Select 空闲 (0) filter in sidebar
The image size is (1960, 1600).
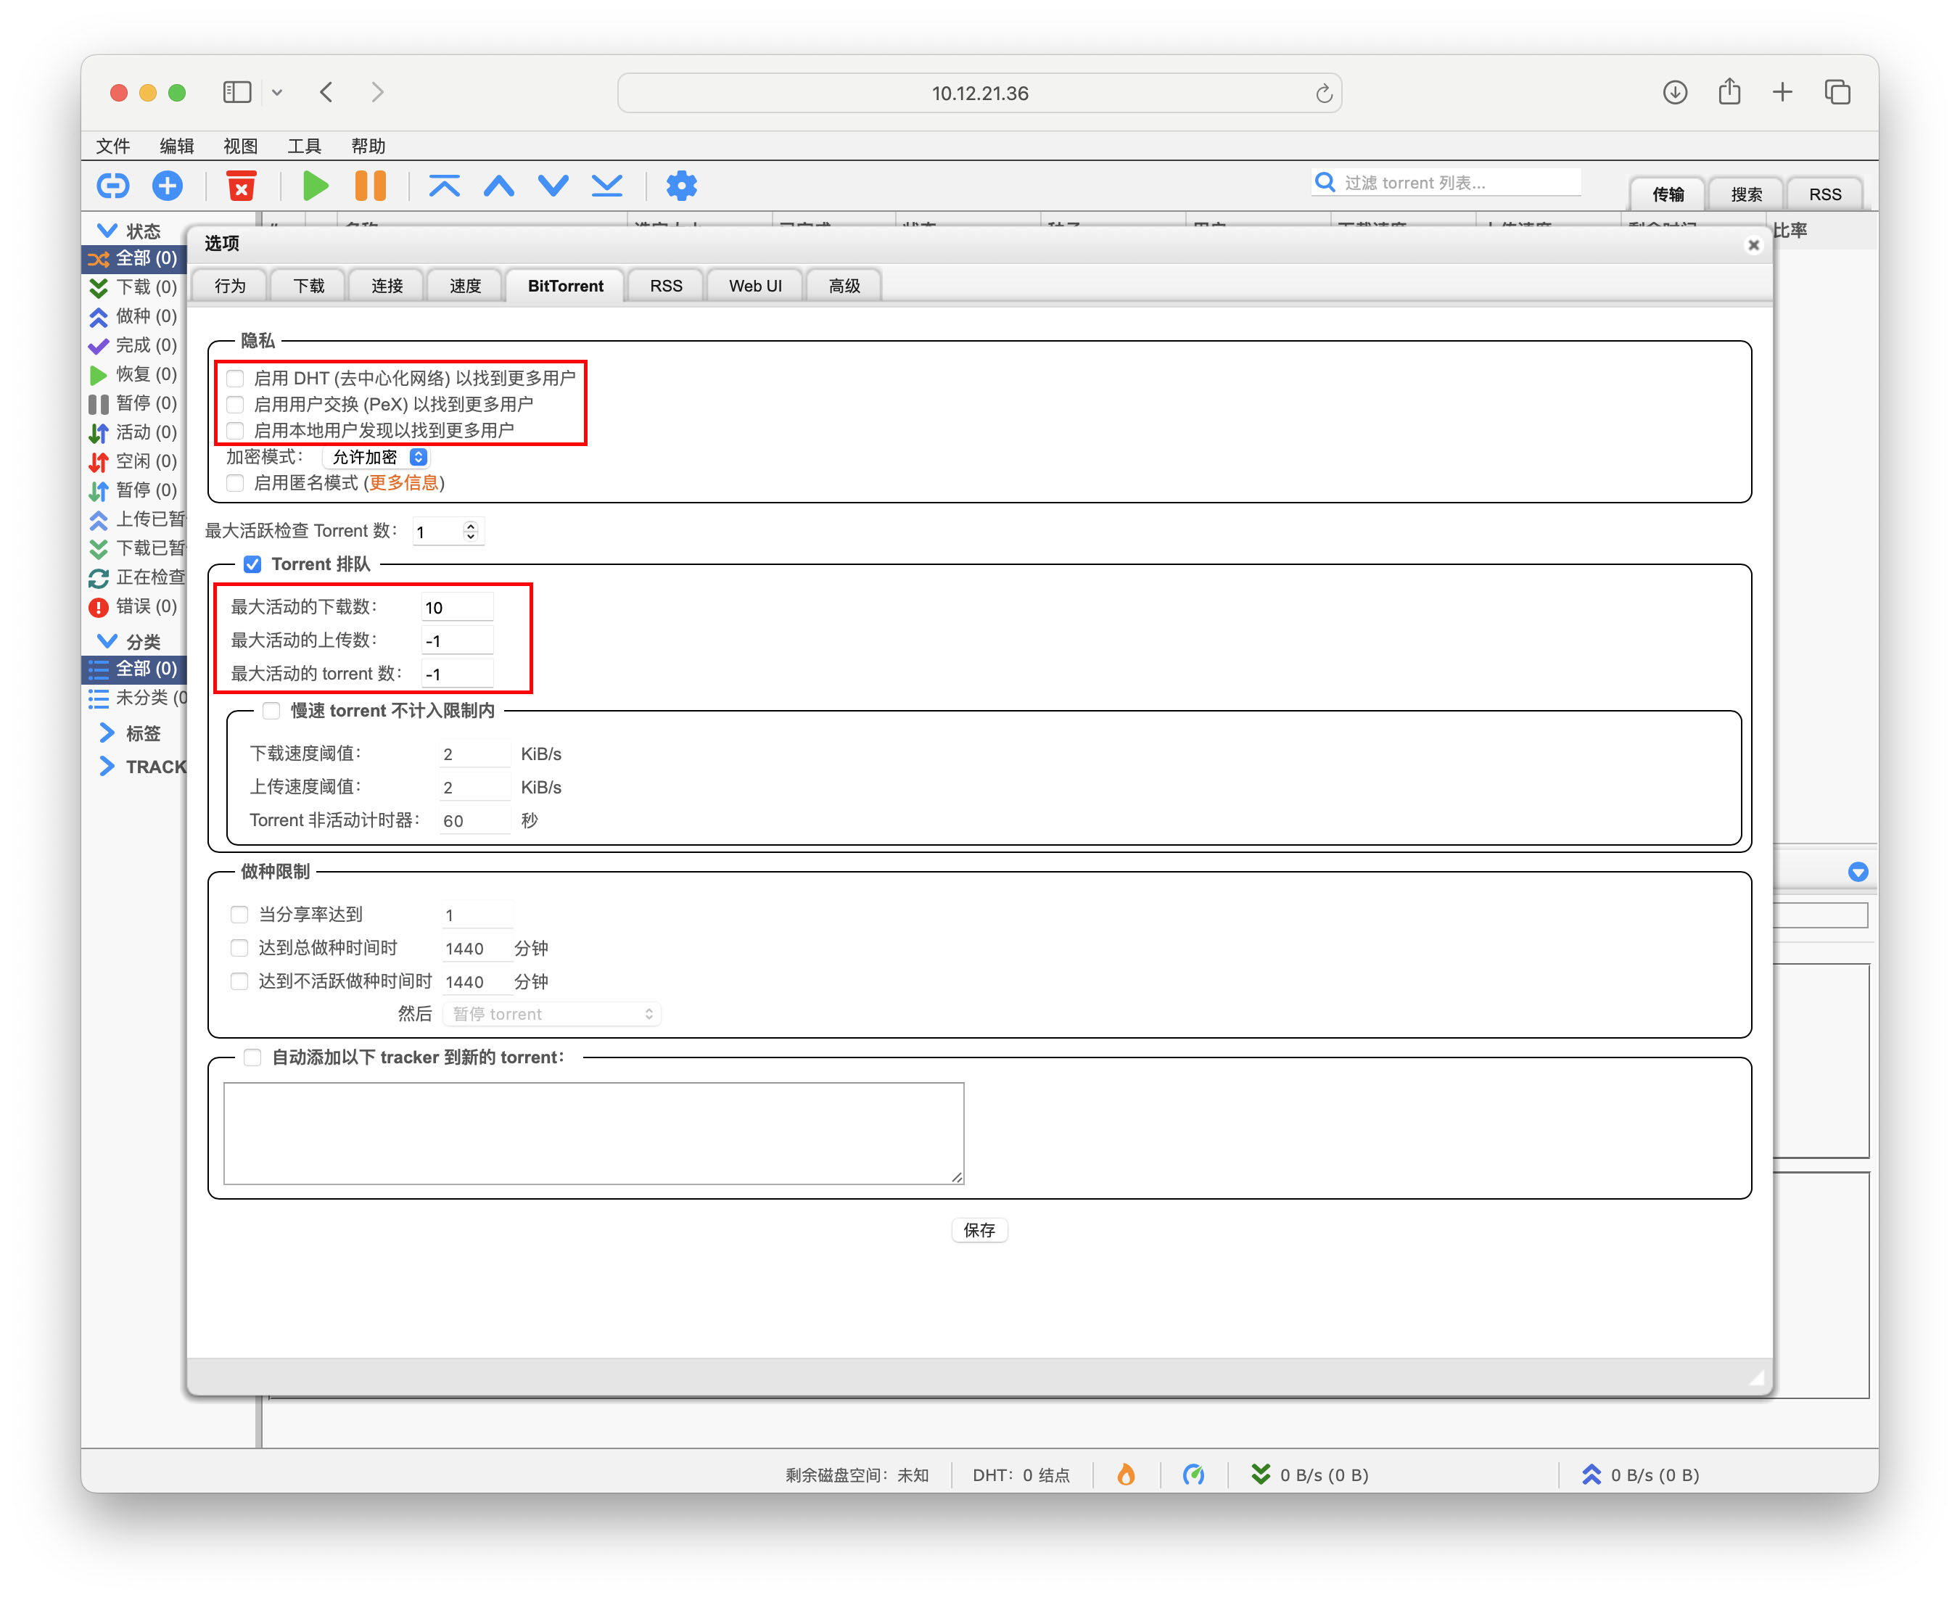pos(133,461)
